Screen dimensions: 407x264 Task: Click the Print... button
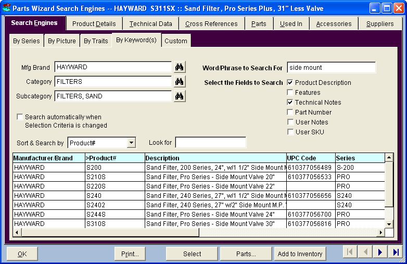pyautogui.click(x=130, y=254)
